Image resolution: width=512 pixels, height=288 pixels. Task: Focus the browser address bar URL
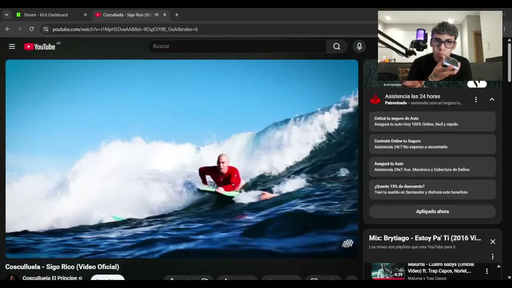(x=125, y=29)
